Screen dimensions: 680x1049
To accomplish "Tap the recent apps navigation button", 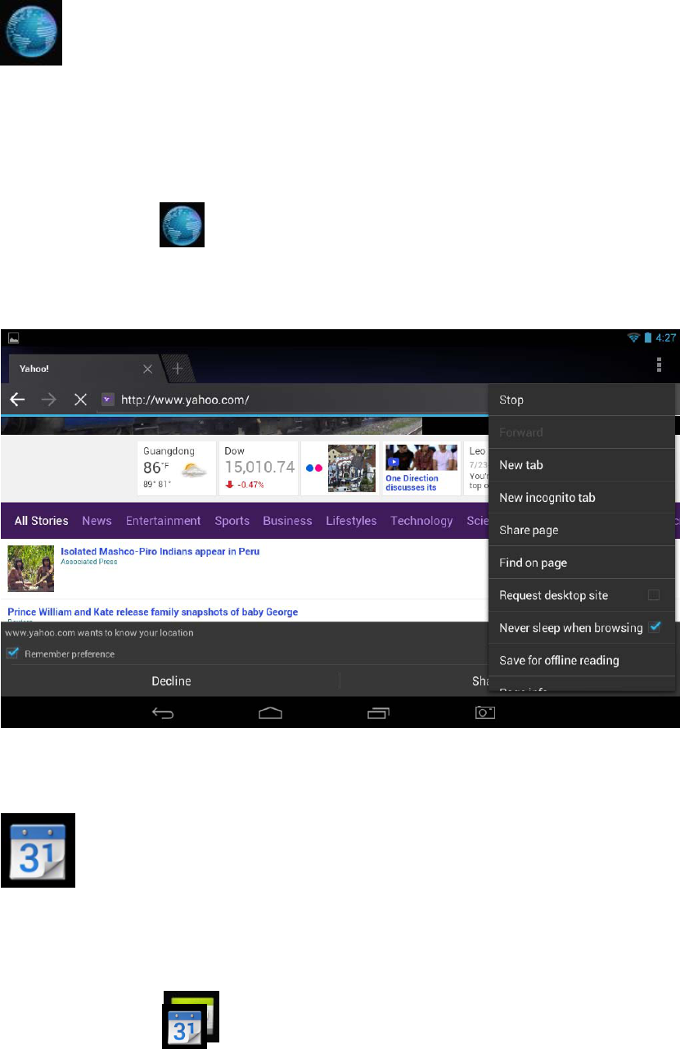I will click(378, 713).
